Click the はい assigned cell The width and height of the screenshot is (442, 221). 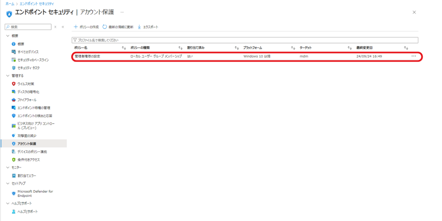coord(190,56)
